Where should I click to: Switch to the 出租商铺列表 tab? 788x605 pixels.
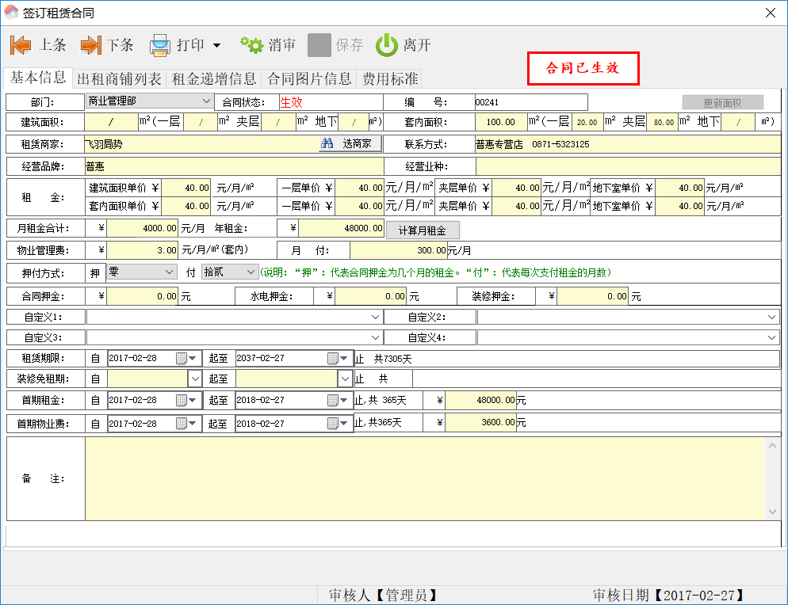click(x=119, y=79)
